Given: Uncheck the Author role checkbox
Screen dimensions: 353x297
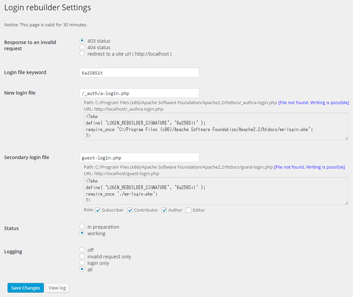Looking at the screenshot, I should 164,210.
